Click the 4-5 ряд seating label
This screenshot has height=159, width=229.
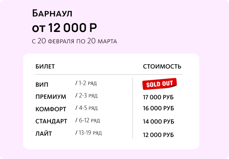click(x=86, y=108)
